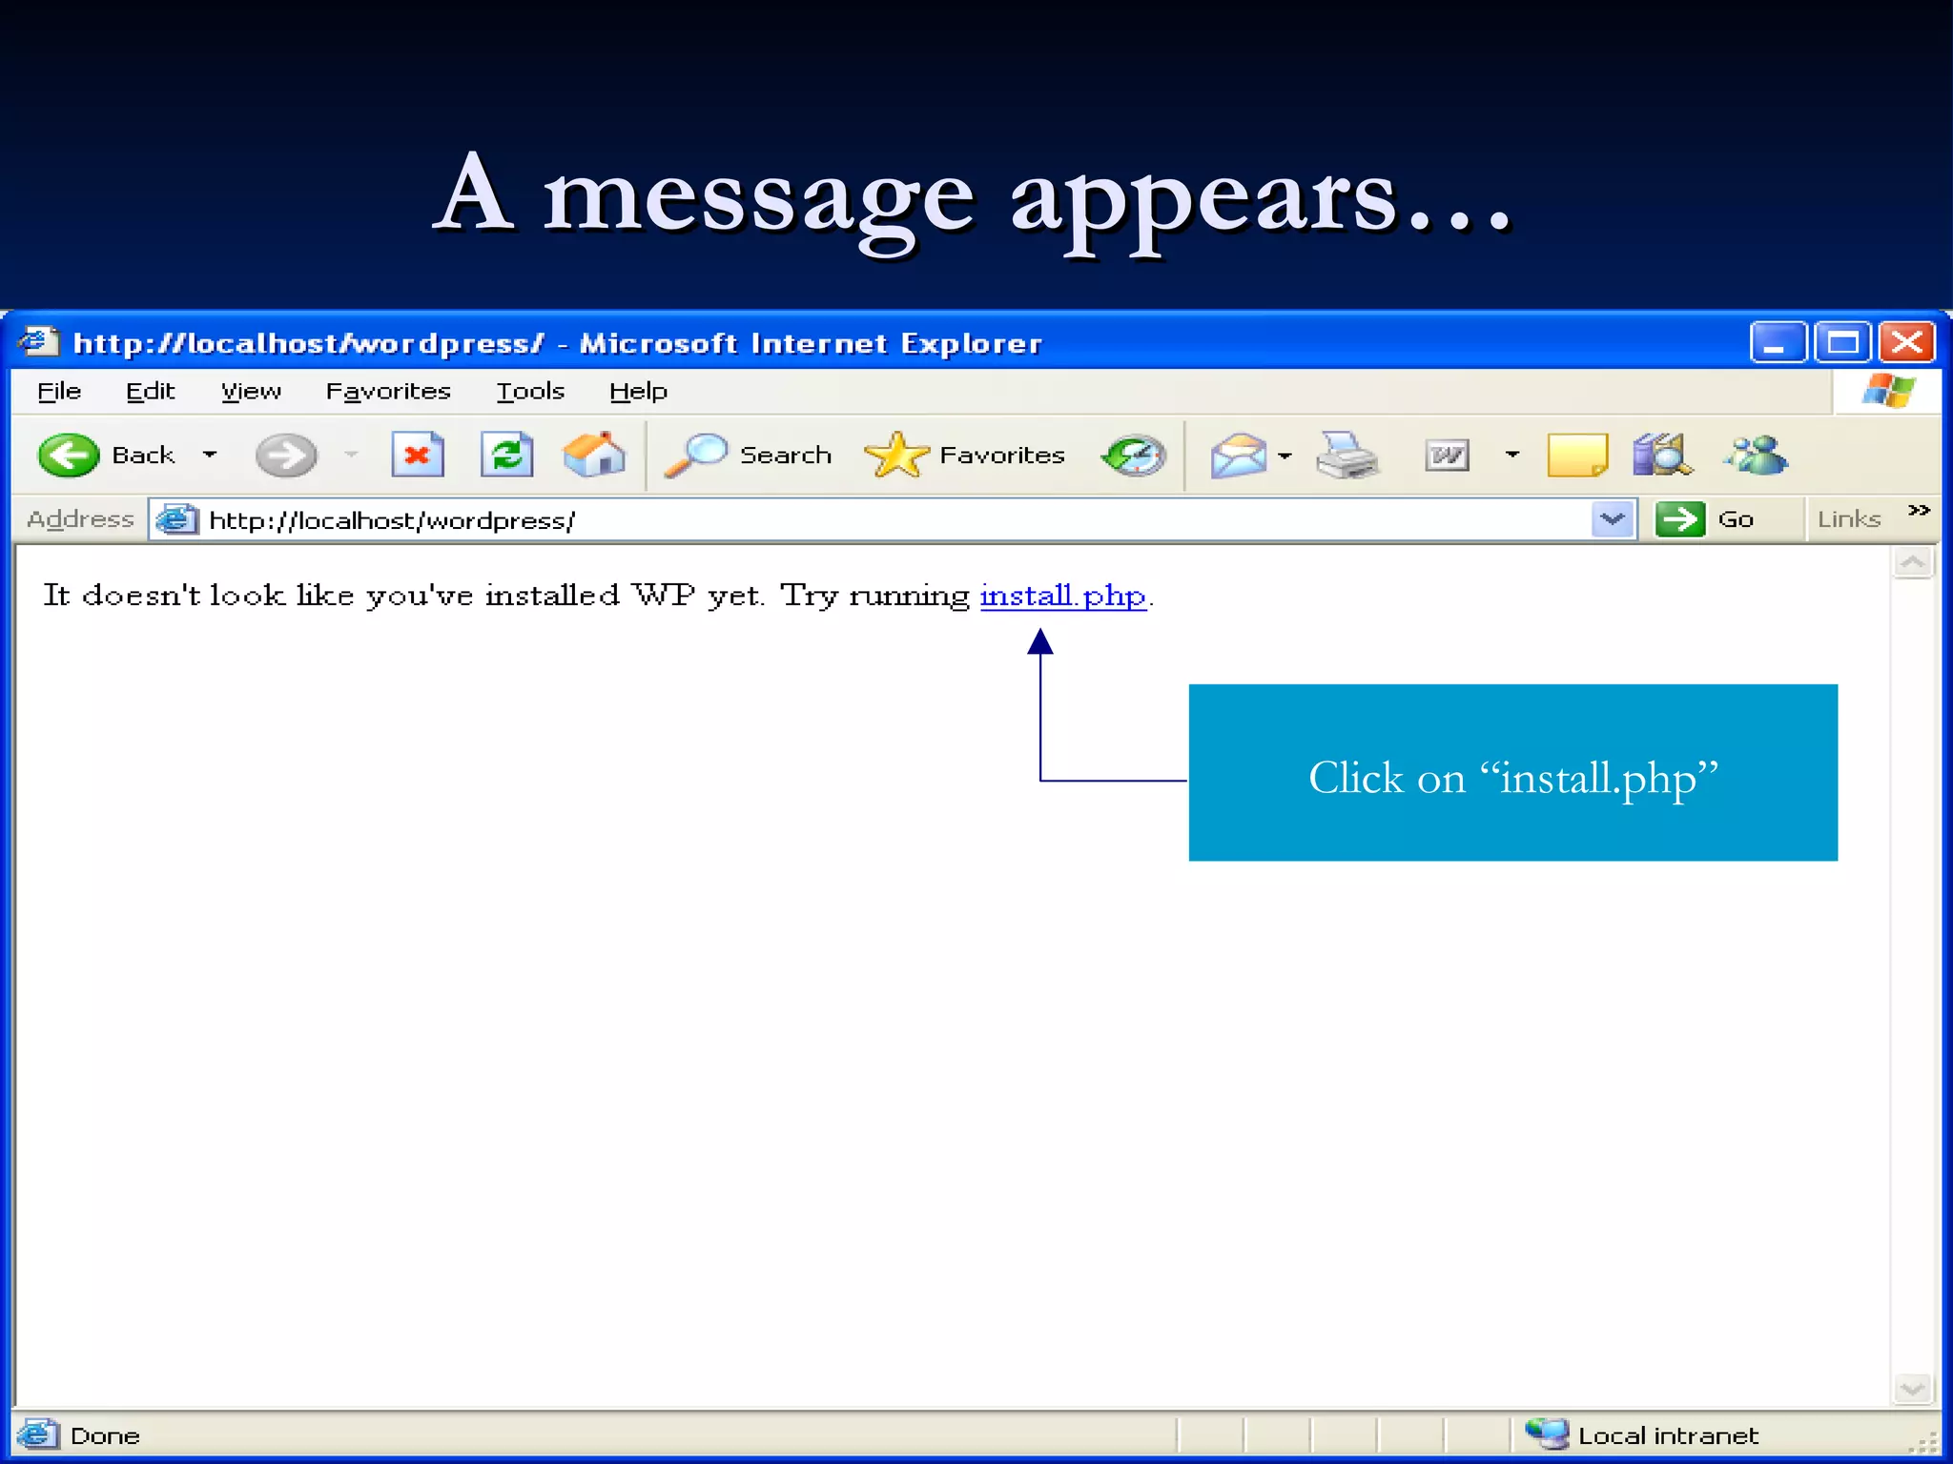The width and height of the screenshot is (1953, 1464).
Task: Maximize the Internet Explorer window
Action: [x=1841, y=342]
